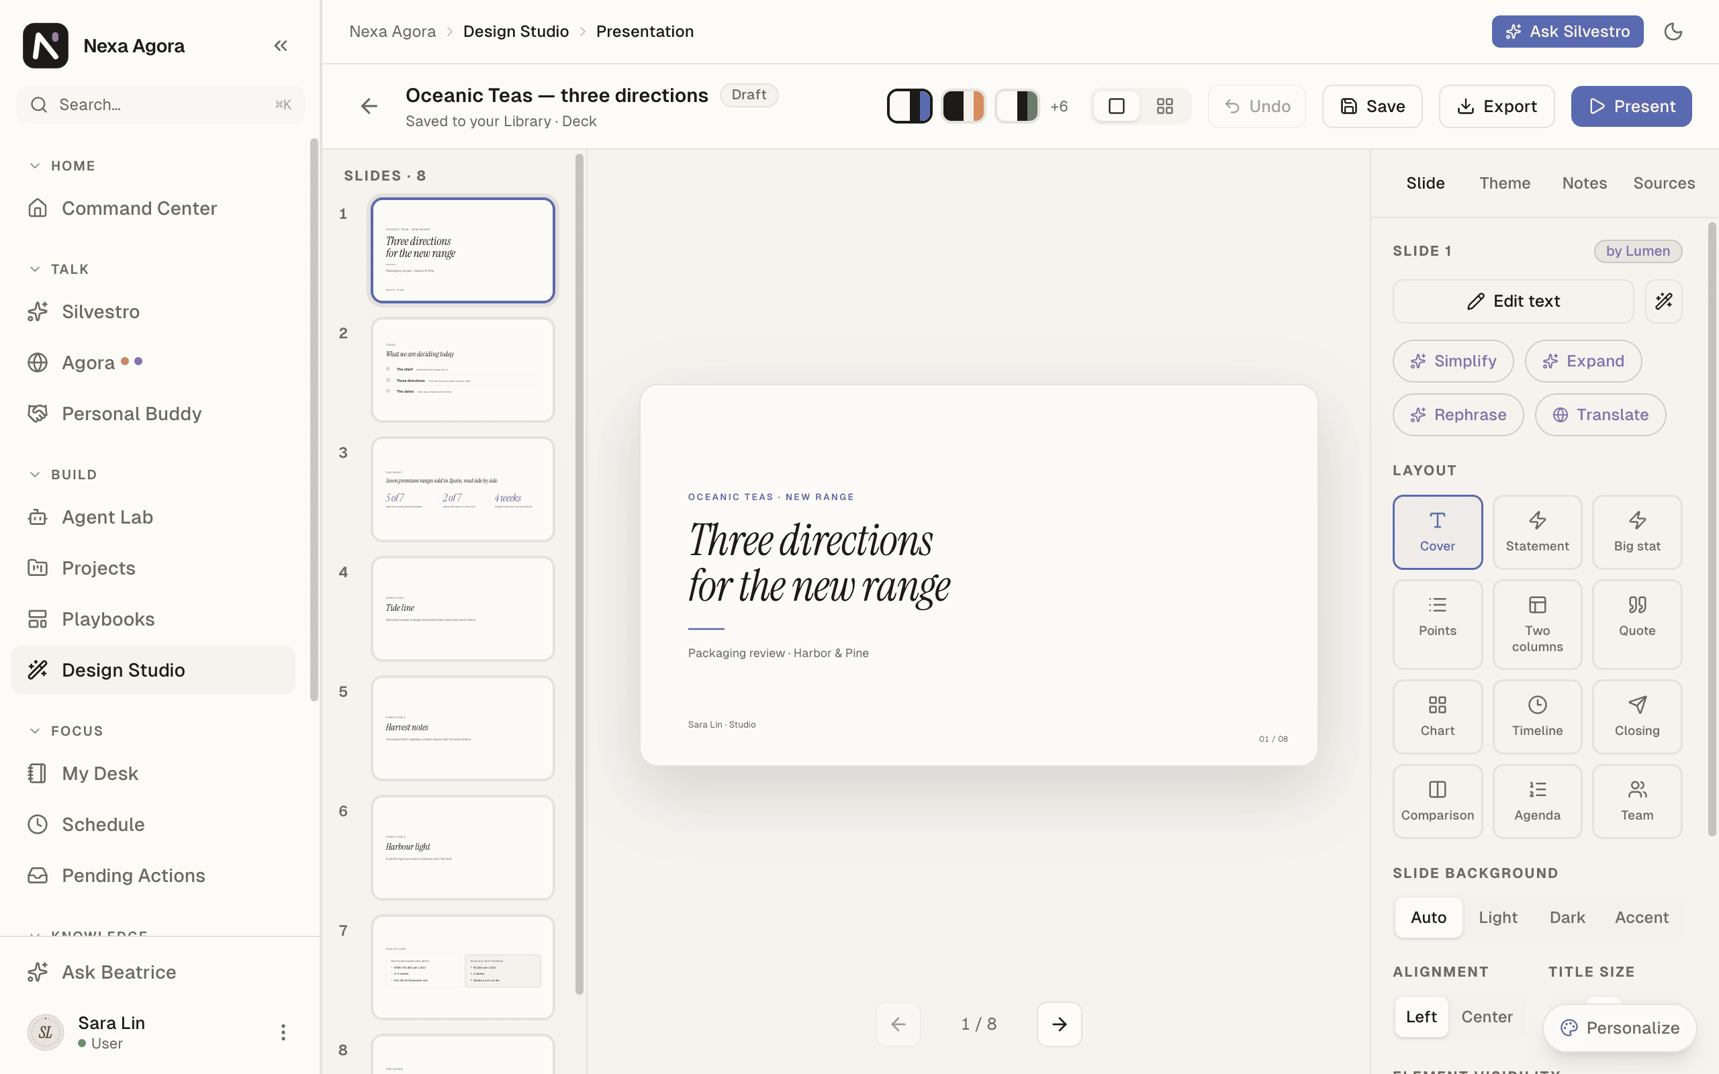Set alignment to Center
Image resolution: width=1719 pixels, height=1074 pixels.
[x=1487, y=1017]
